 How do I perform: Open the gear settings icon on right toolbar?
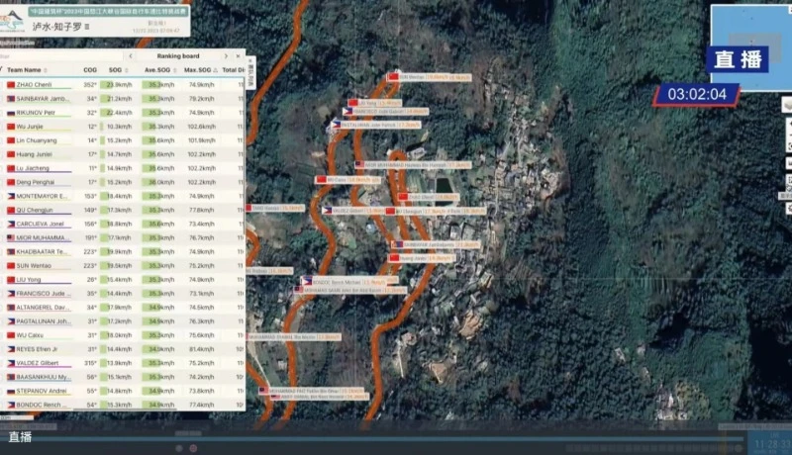pos(788,209)
